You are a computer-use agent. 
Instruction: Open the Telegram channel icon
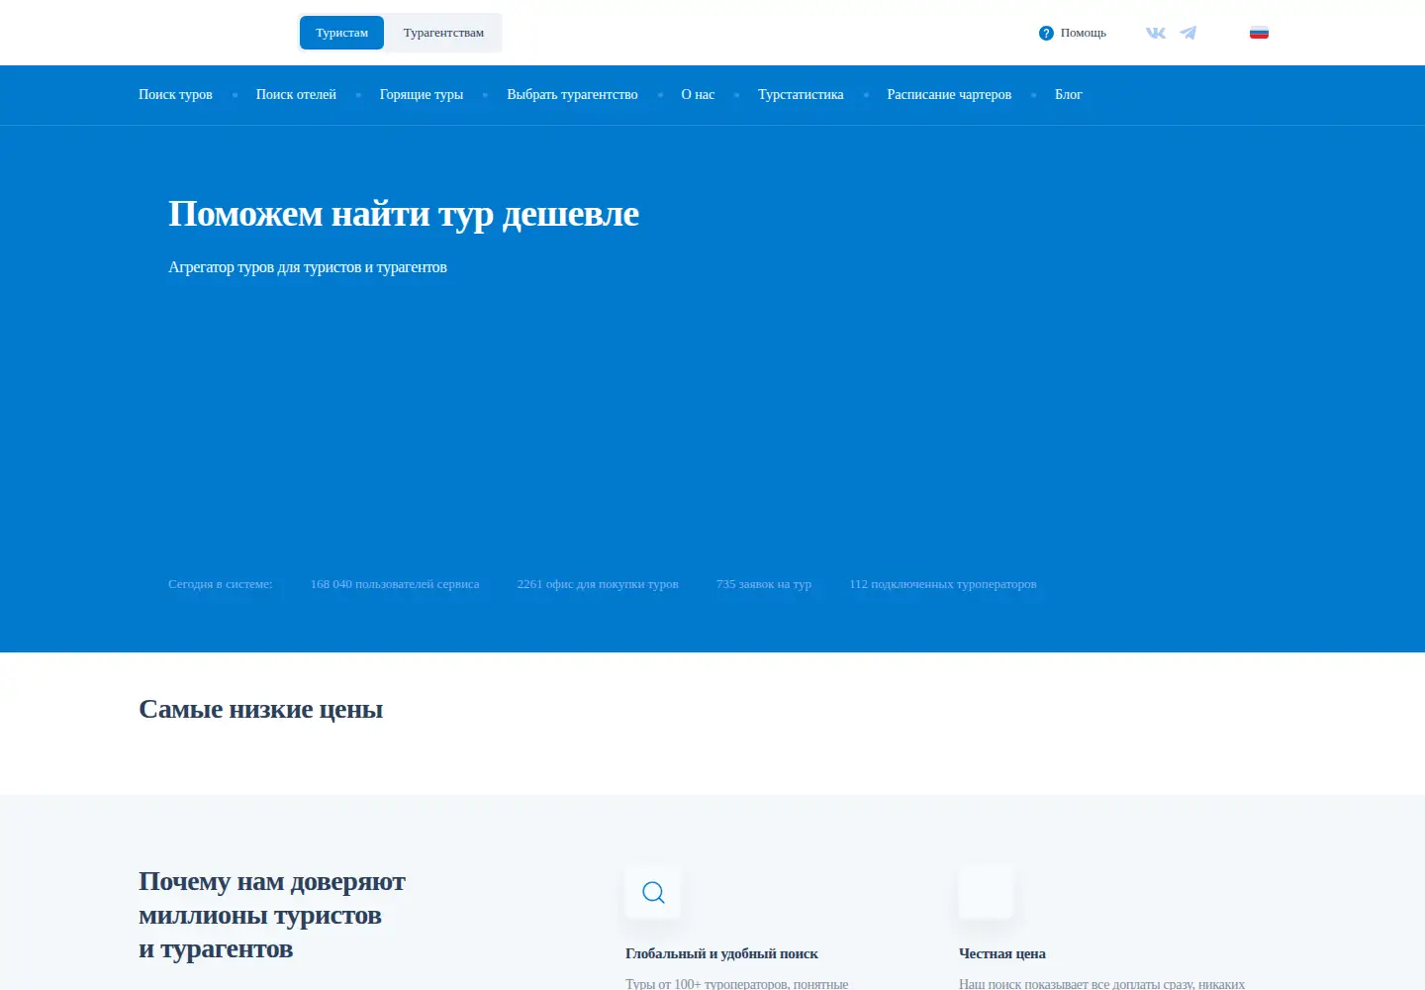1188,33
